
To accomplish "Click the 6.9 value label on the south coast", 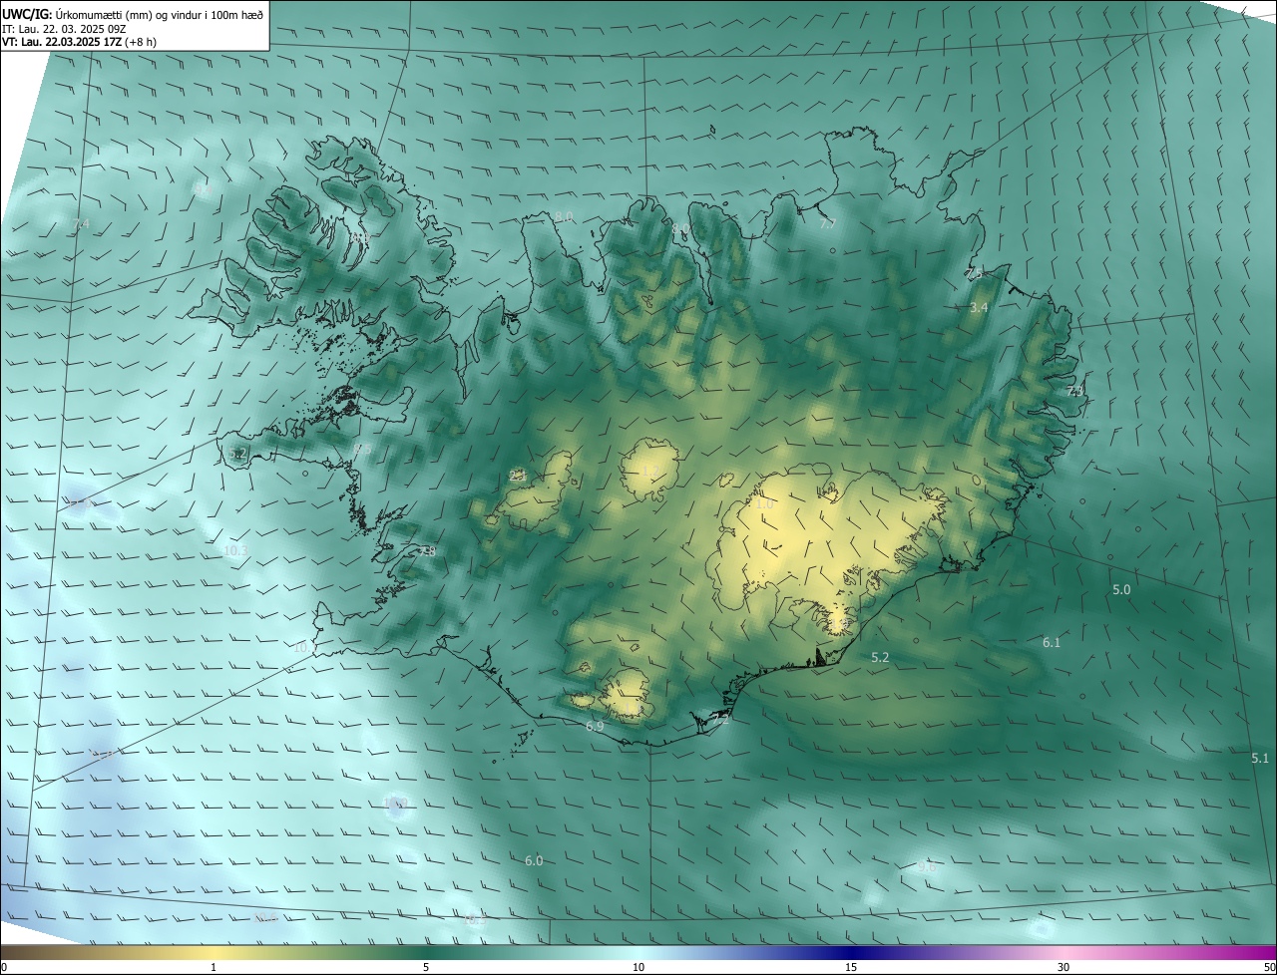I will click(595, 727).
